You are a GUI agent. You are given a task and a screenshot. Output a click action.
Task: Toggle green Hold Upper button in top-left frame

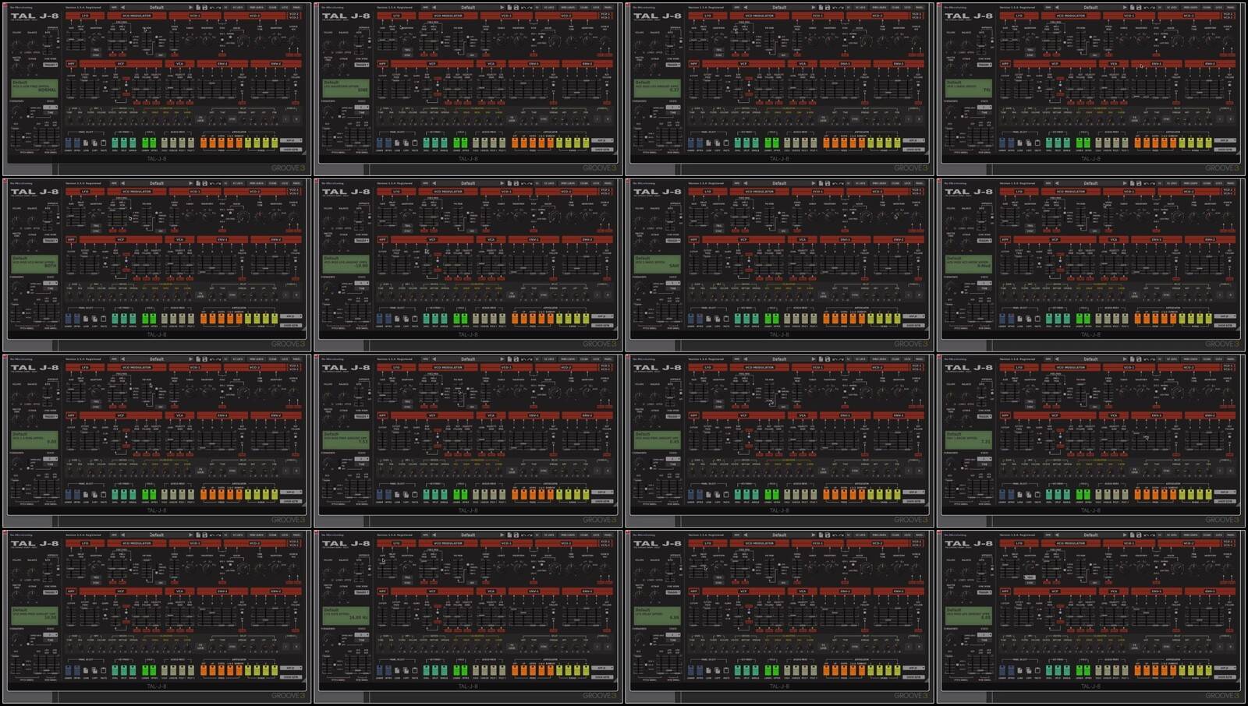[x=153, y=143]
